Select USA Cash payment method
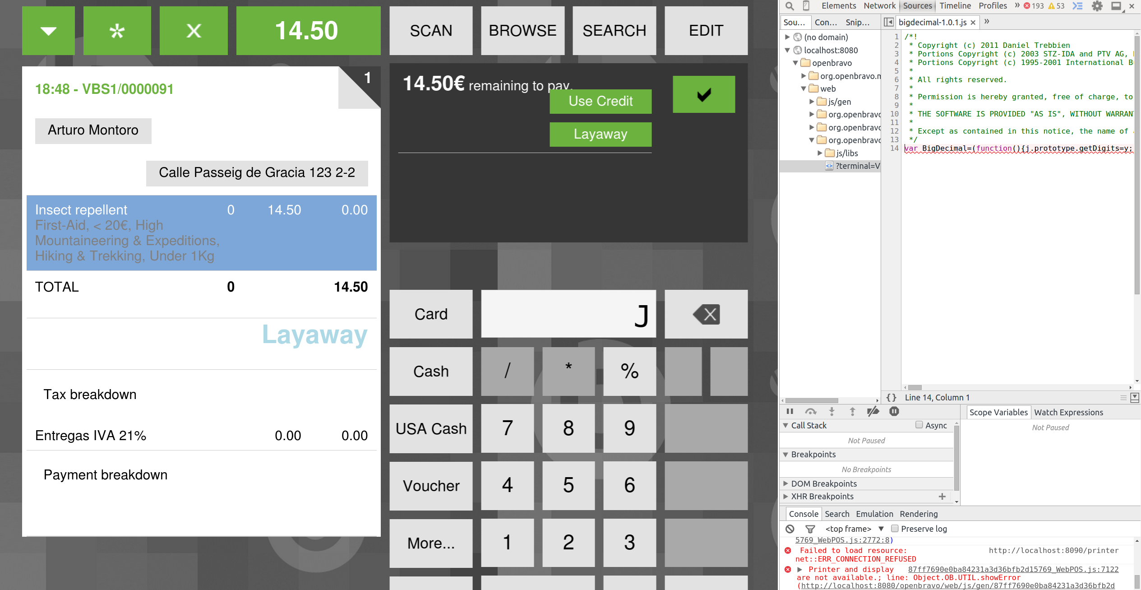This screenshot has width=1141, height=590. pos(431,428)
